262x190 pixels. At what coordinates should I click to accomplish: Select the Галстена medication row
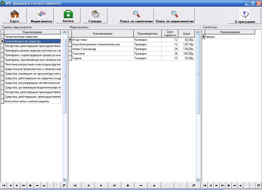pyautogui.click(x=102, y=54)
